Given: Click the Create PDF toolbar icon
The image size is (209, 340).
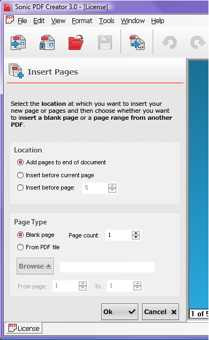Looking at the screenshot, I should [x=18, y=42].
